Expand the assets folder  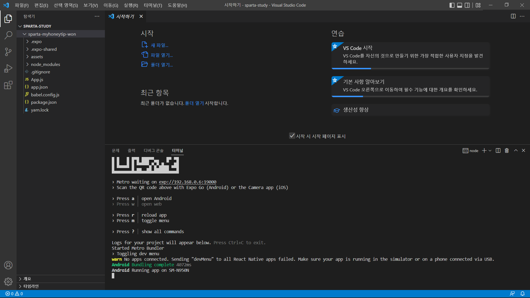(61, 57)
